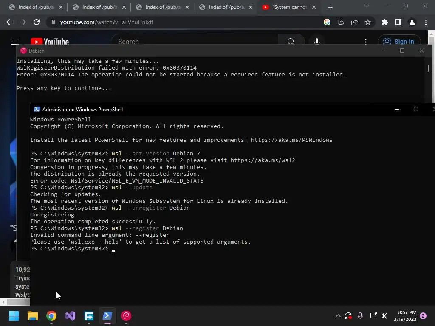
Task: Click the install app icon in address bar
Action: point(341,22)
